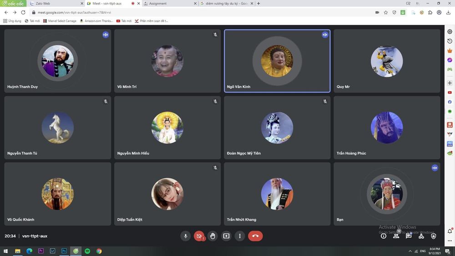Open meeting details info panel
This screenshot has height=256, width=455.
click(384, 236)
